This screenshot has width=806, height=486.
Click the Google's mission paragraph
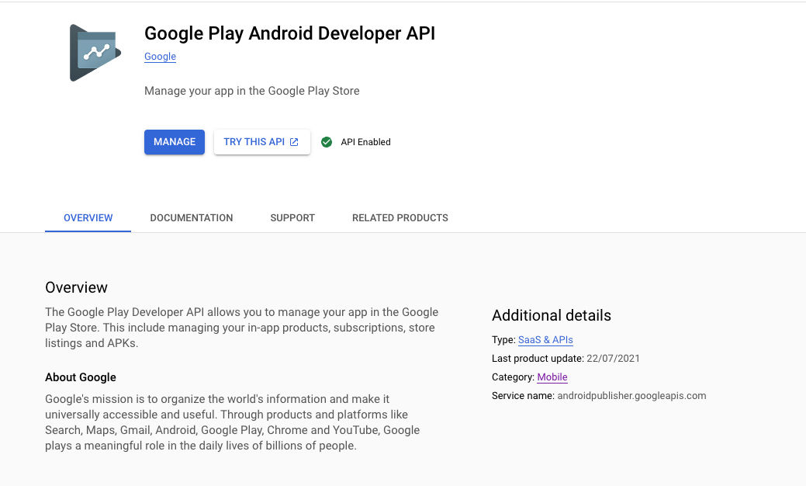233,422
